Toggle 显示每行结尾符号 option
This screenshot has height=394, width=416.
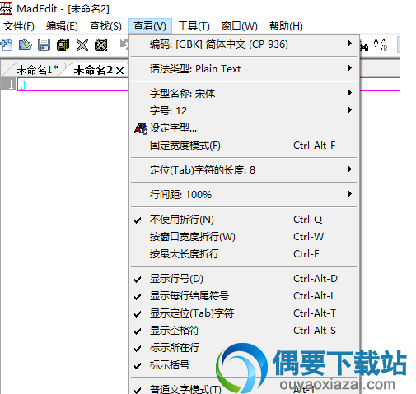244,296
